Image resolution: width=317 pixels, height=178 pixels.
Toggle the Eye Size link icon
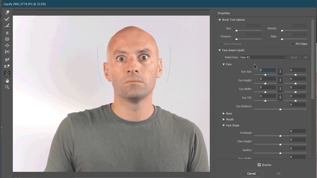[x=280, y=72]
